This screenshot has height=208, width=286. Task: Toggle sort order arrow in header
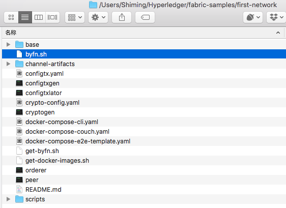[x=278, y=33]
